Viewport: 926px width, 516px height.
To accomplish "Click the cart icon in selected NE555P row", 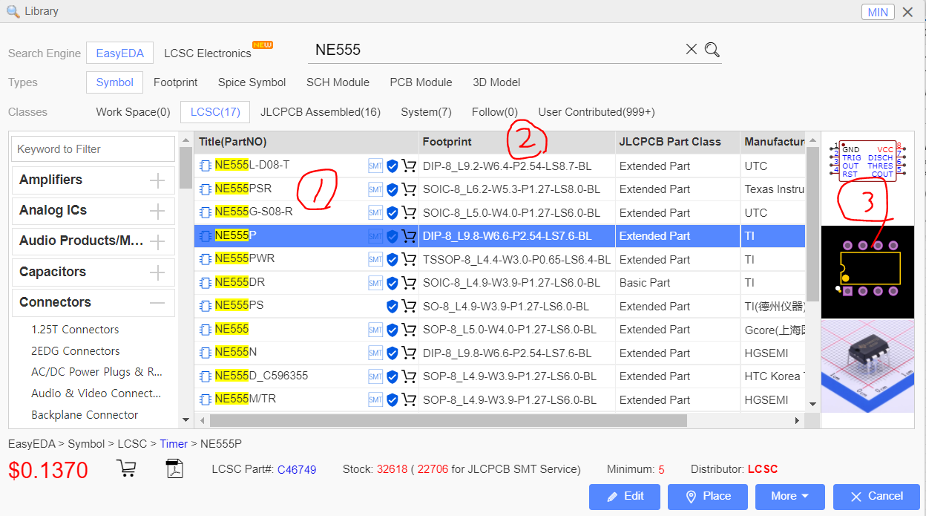I will pos(409,236).
